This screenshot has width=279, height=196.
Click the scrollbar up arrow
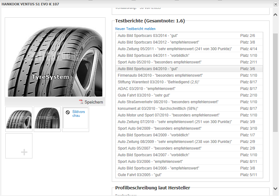276,15
